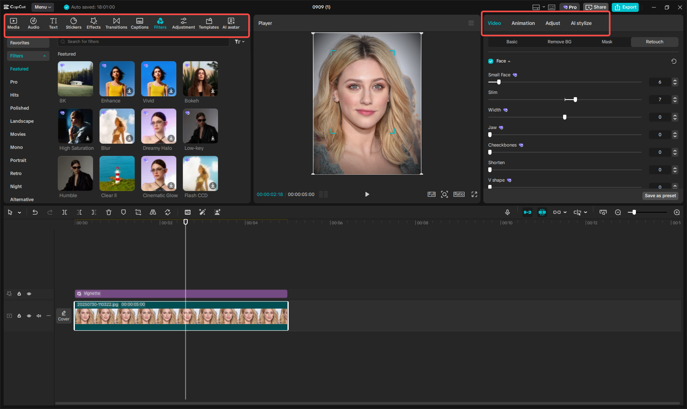687x409 pixels.
Task: Switch to the Animation tab
Action: pos(523,23)
